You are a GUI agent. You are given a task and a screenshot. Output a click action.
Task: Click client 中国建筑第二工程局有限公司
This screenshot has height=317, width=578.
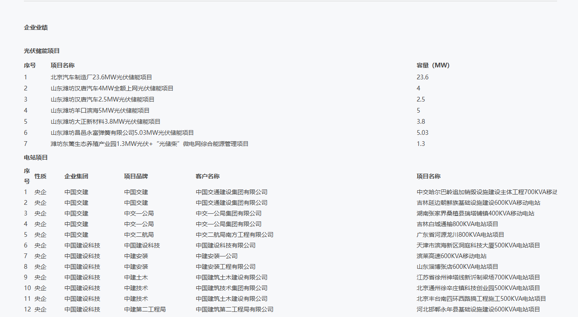pos(235,309)
